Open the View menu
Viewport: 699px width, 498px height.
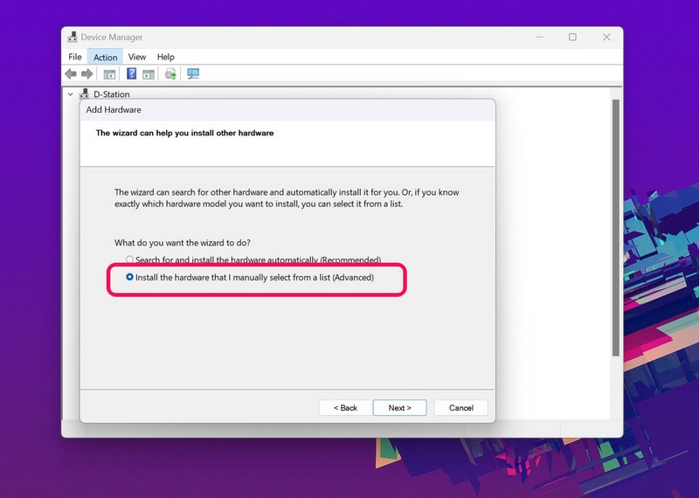[137, 57]
